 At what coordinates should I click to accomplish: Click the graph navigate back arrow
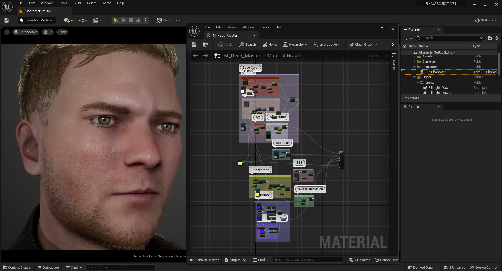click(196, 56)
